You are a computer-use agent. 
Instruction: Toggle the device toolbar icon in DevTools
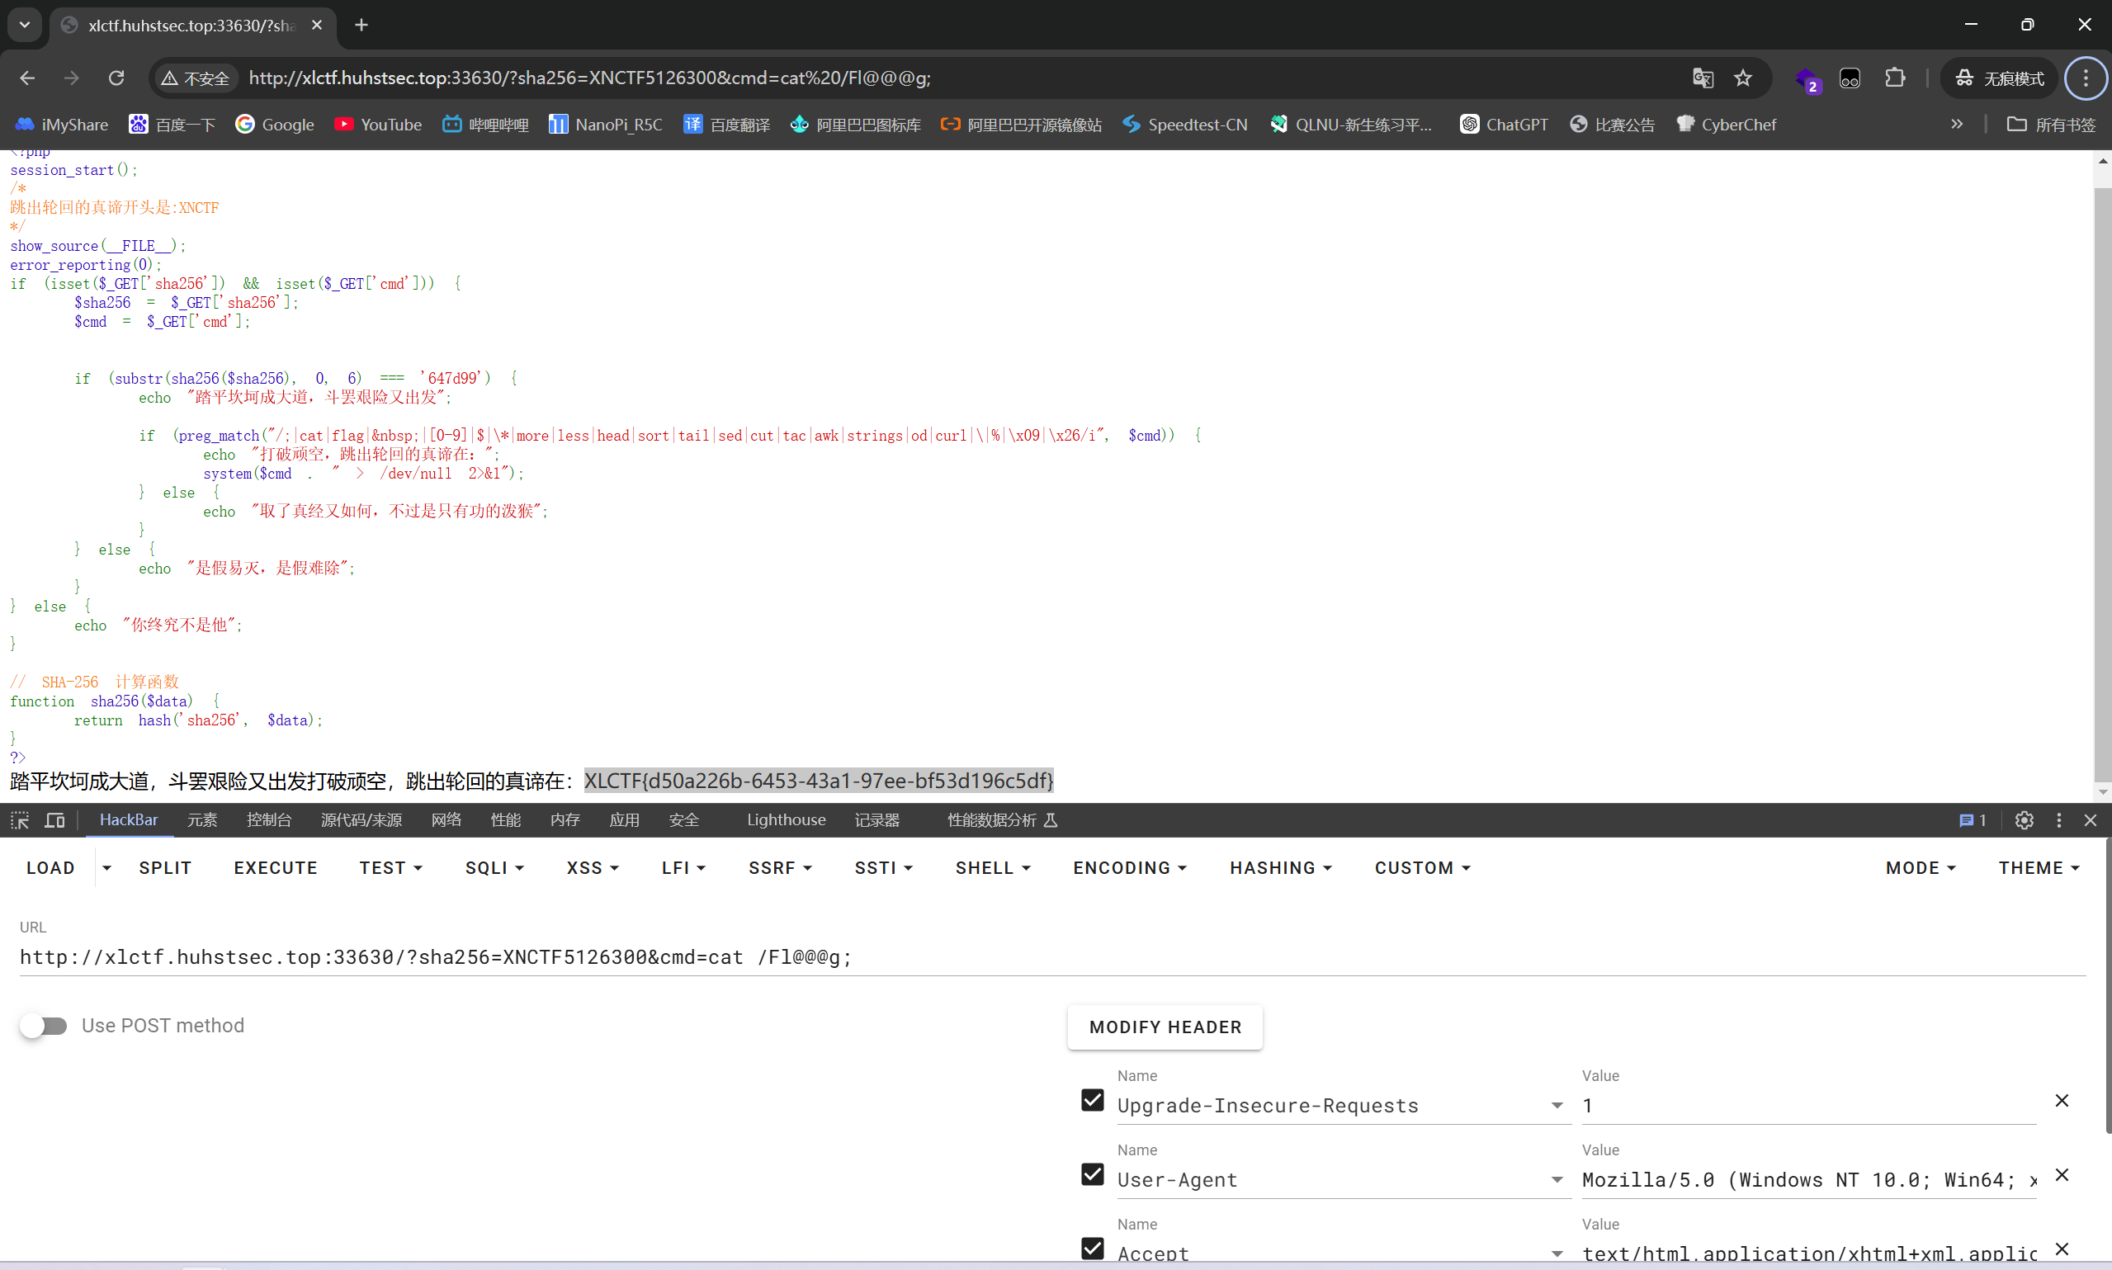(54, 820)
